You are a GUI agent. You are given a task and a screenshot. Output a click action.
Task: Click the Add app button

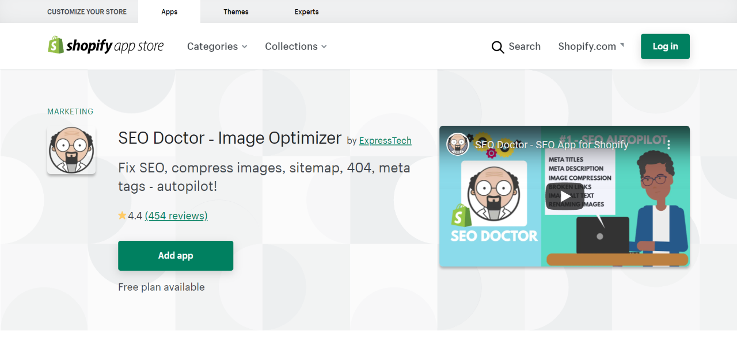click(x=176, y=256)
